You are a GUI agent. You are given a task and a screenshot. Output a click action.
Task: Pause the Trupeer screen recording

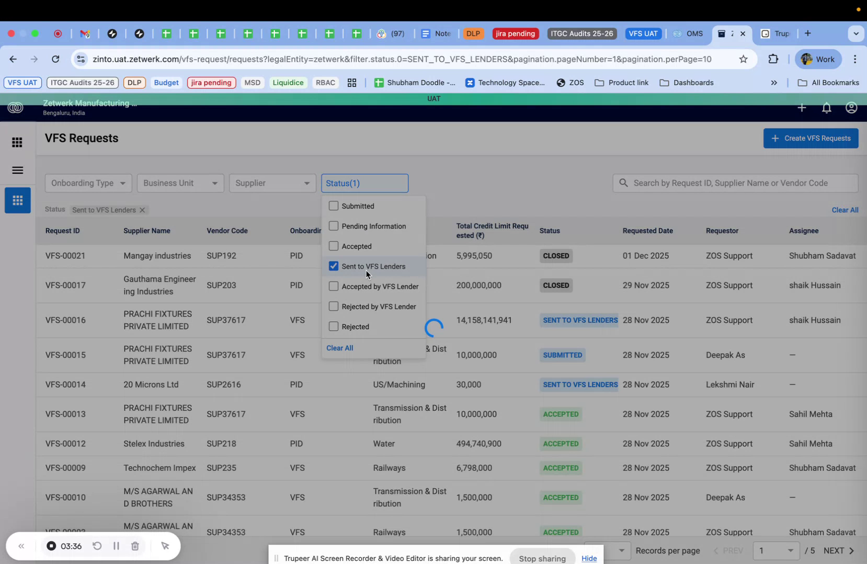pyautogui.click(x=116, y=546)
